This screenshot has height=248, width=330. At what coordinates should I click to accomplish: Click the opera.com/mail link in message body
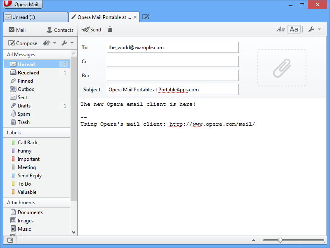[x=212, y=124]
